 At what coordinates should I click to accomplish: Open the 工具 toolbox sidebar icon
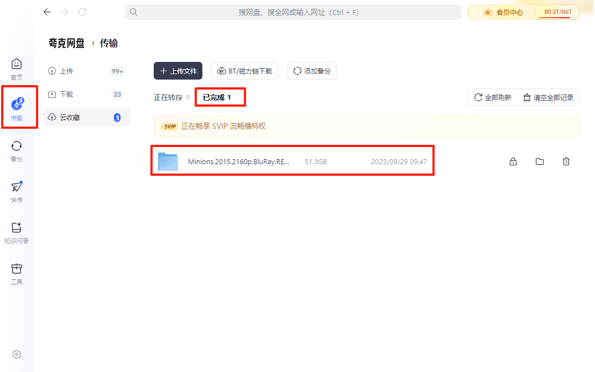pos(17,273)
